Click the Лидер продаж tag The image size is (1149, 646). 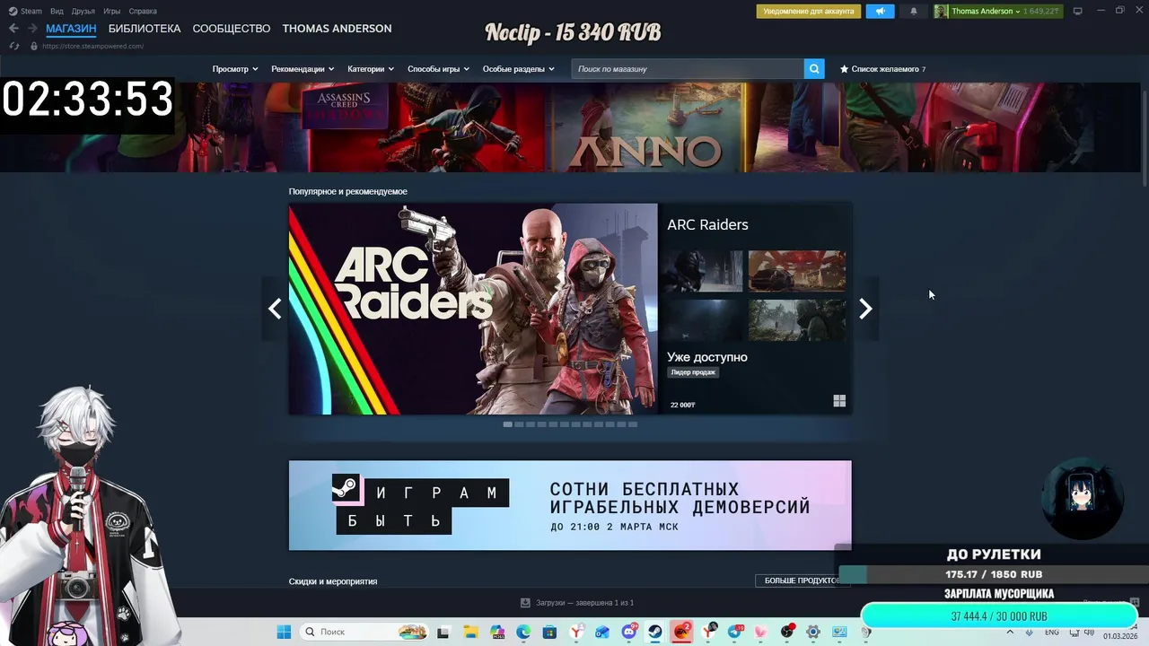pos(693,372)
